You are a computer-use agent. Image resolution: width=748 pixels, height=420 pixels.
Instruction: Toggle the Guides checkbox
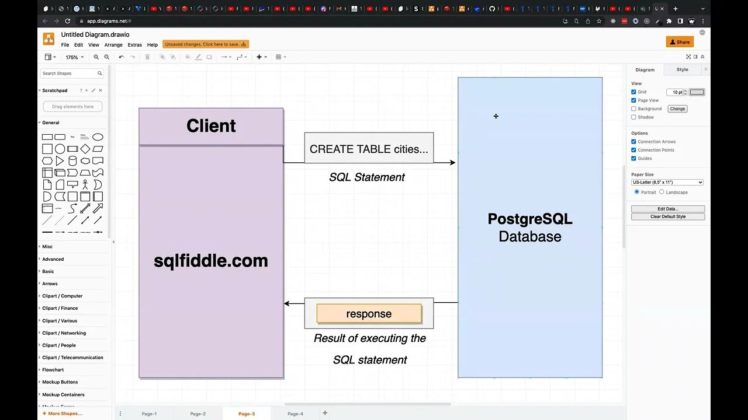pyautogui.click(x=633, y=158)
